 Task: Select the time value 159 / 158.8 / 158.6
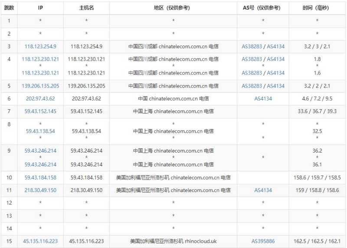pos(317,190)
